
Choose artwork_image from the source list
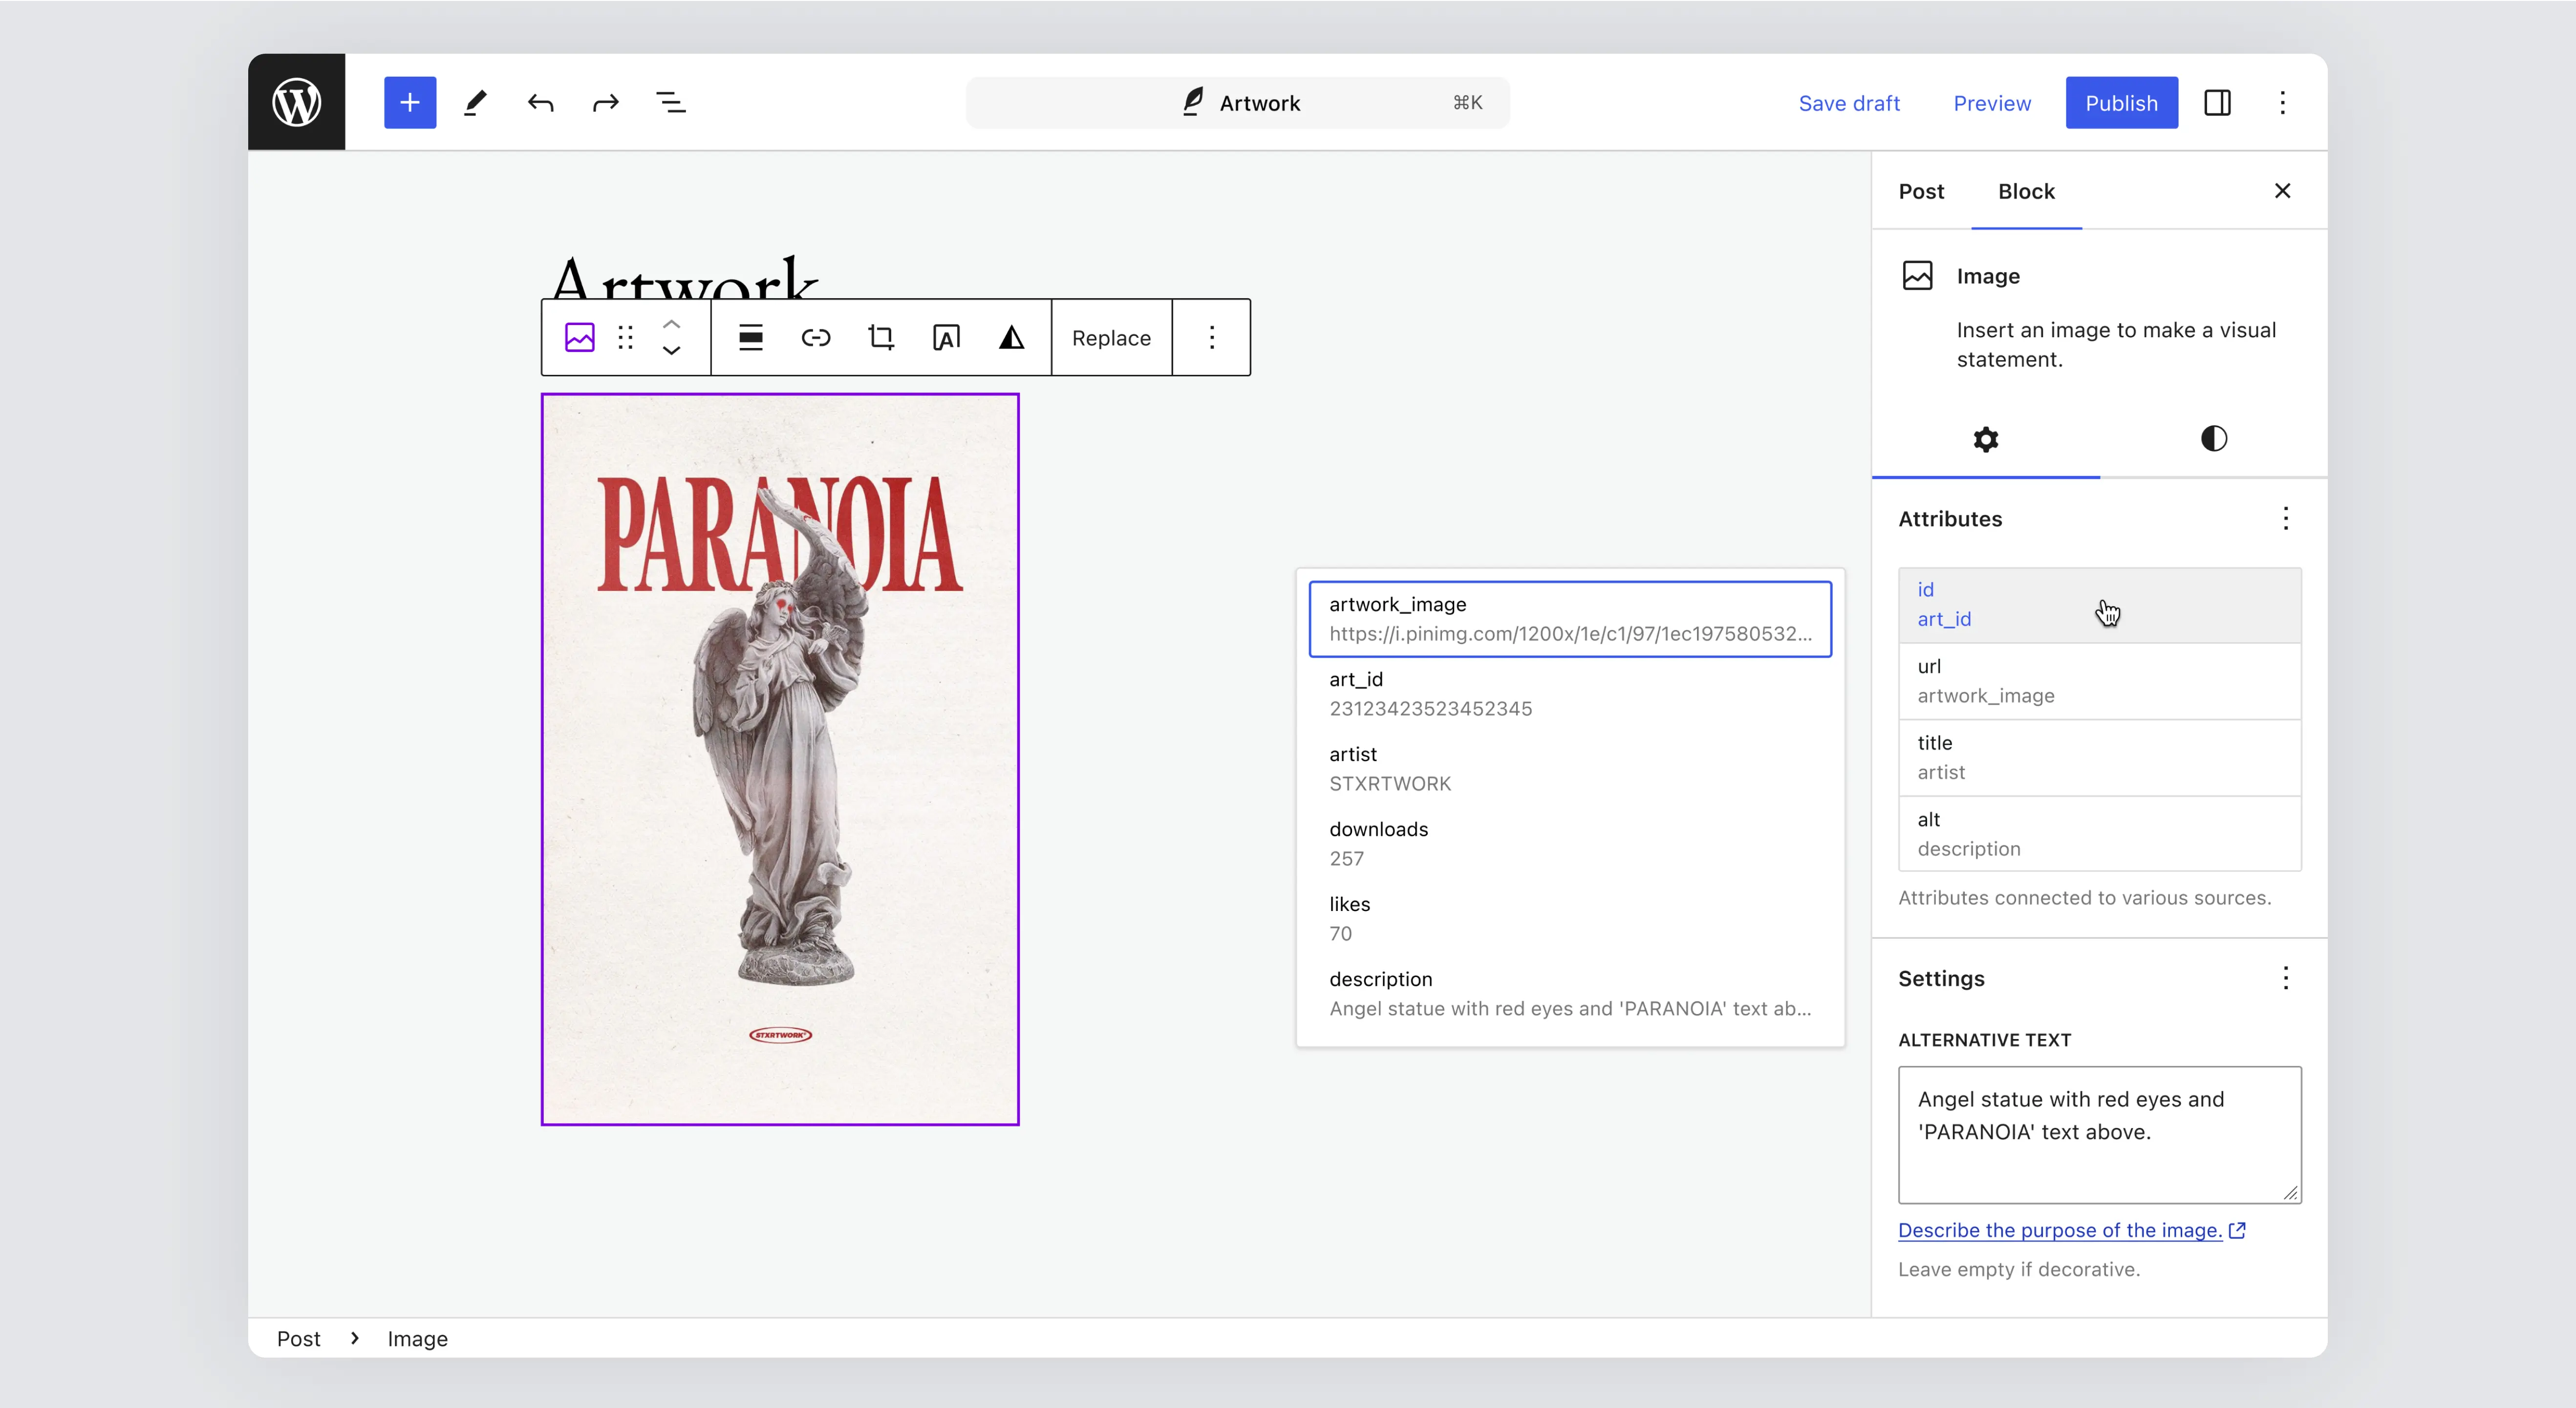pyautogui.click(x=1570, y=619)
